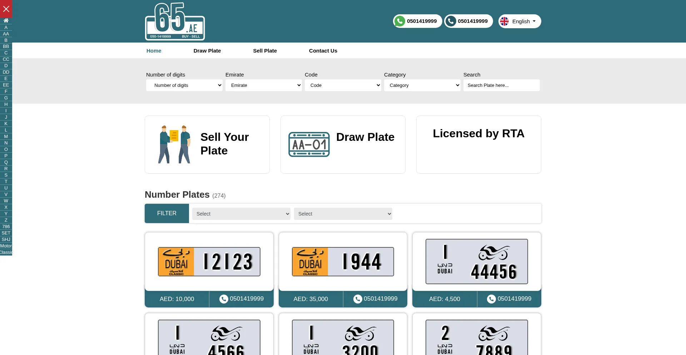Image resolution: width=686 pixels, height=355 pixels.
Task: Go to the Contact Us page
Action: pos(323,51)
